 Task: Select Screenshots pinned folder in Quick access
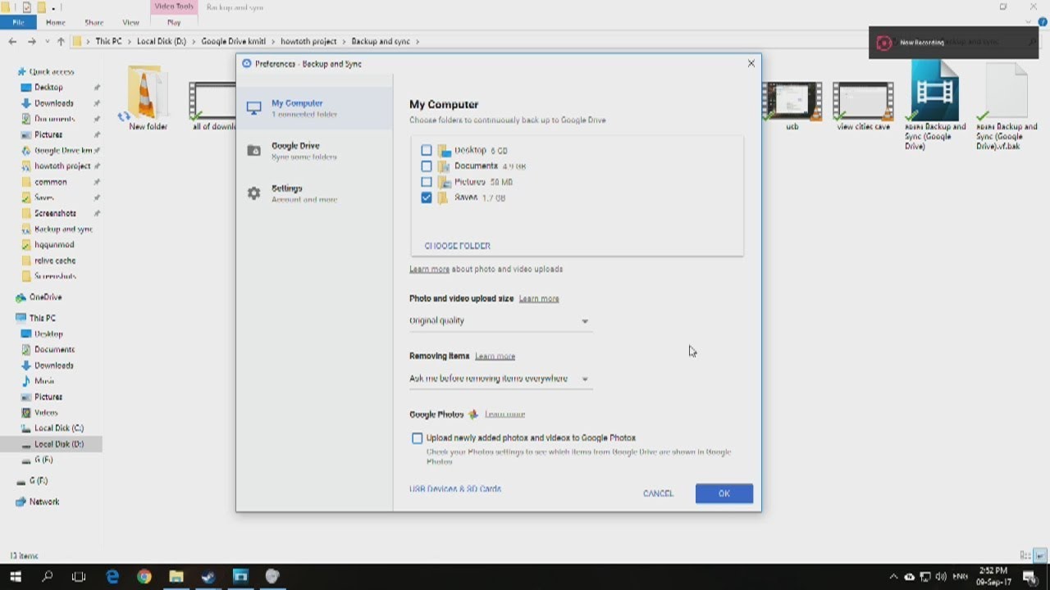[x=55, y=213]
